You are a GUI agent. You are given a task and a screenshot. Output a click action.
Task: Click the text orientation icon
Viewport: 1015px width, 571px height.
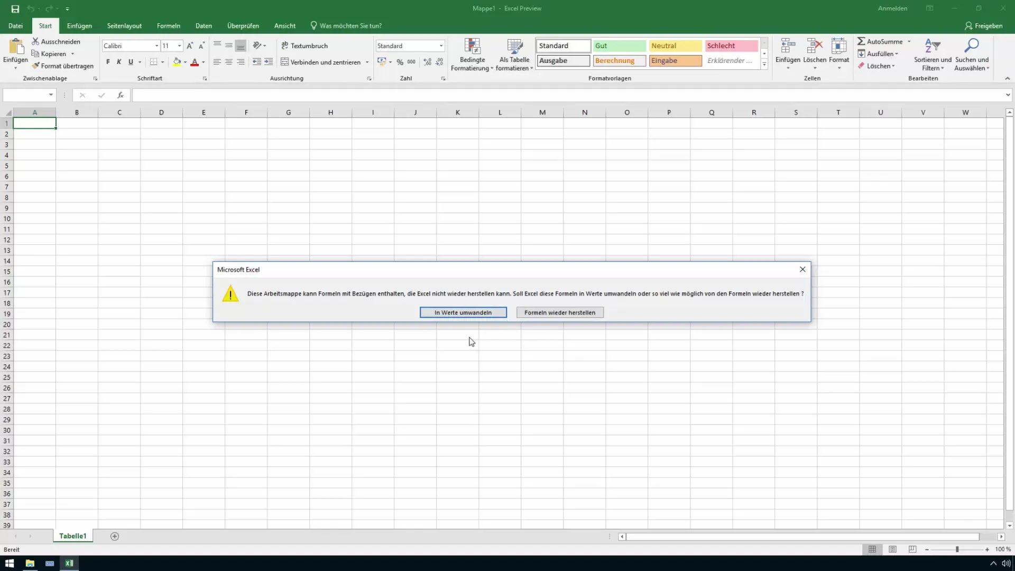click(257, 45)
